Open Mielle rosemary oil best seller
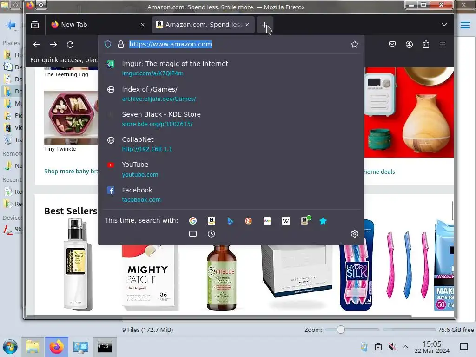The image size is (476, 357). [222, 278]
